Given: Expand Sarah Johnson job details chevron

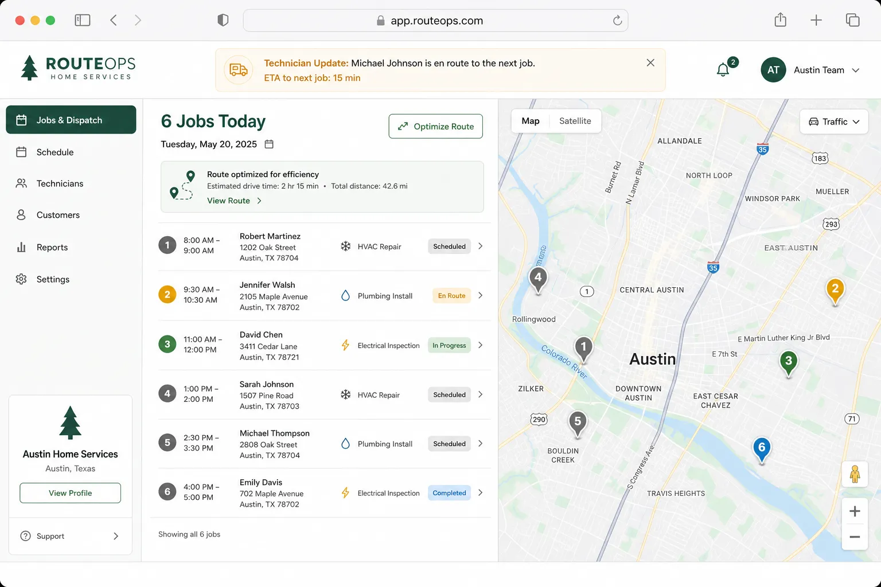Looking at the screenshot, I should click(x=481, y=394).
